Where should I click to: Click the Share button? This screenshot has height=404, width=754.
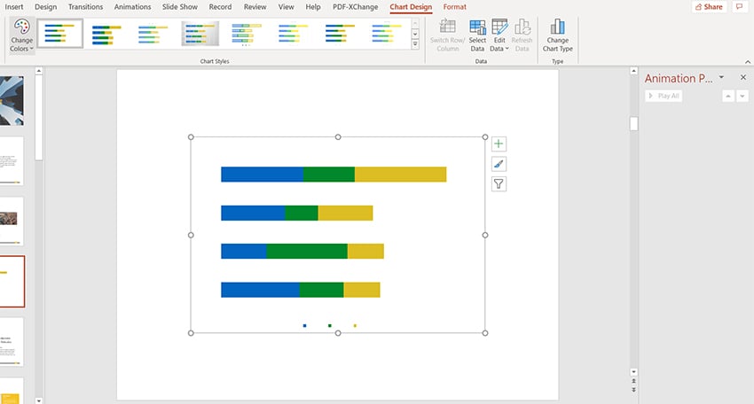click(707, 7)
